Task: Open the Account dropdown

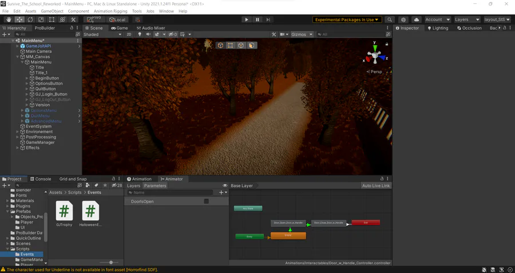Action: 438,19
